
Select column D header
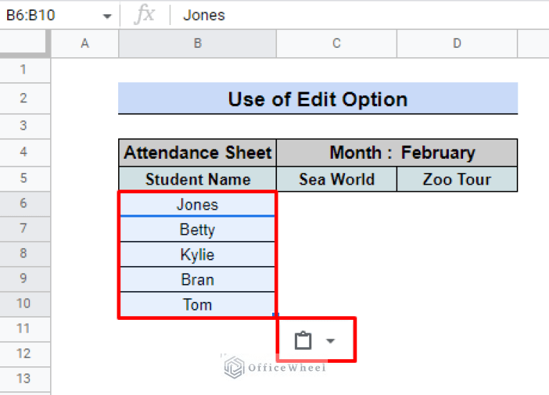[x=457, y=44]
